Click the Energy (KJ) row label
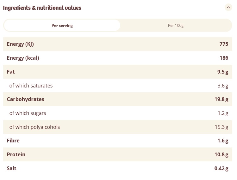Viewport: 237px width, 180px height. tap(20, 44)
